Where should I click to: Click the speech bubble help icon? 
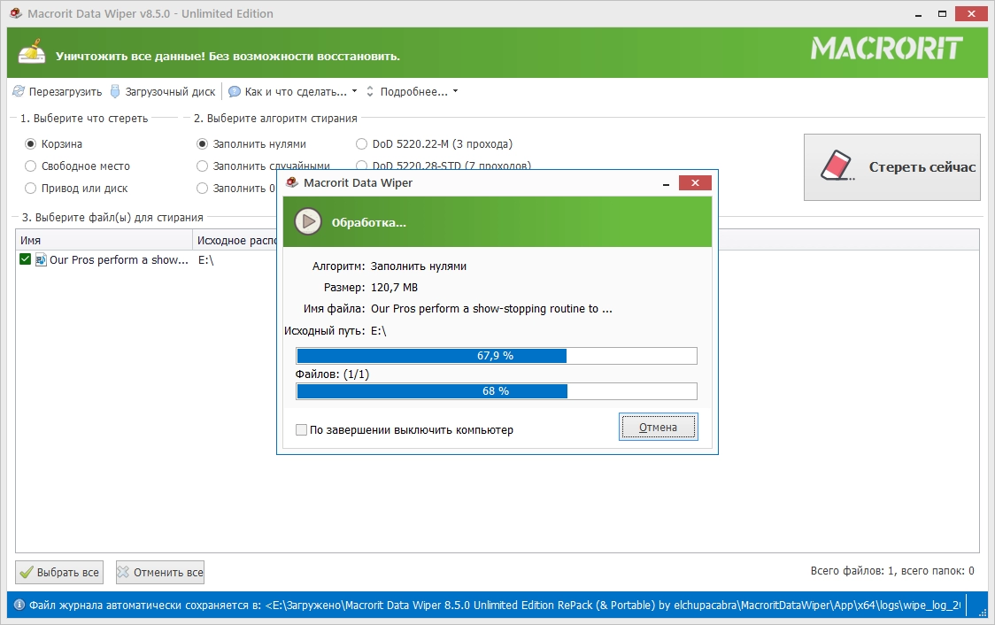(235, 91)
